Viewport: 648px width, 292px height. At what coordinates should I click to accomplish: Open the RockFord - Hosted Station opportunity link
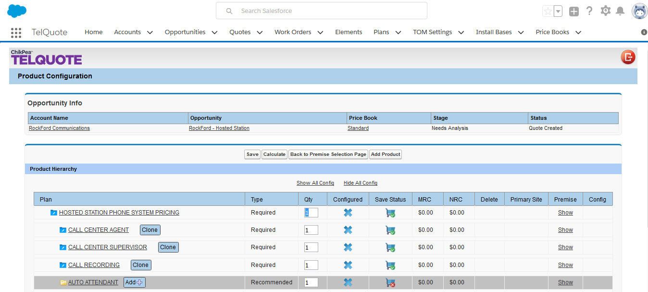coord(219,128)
